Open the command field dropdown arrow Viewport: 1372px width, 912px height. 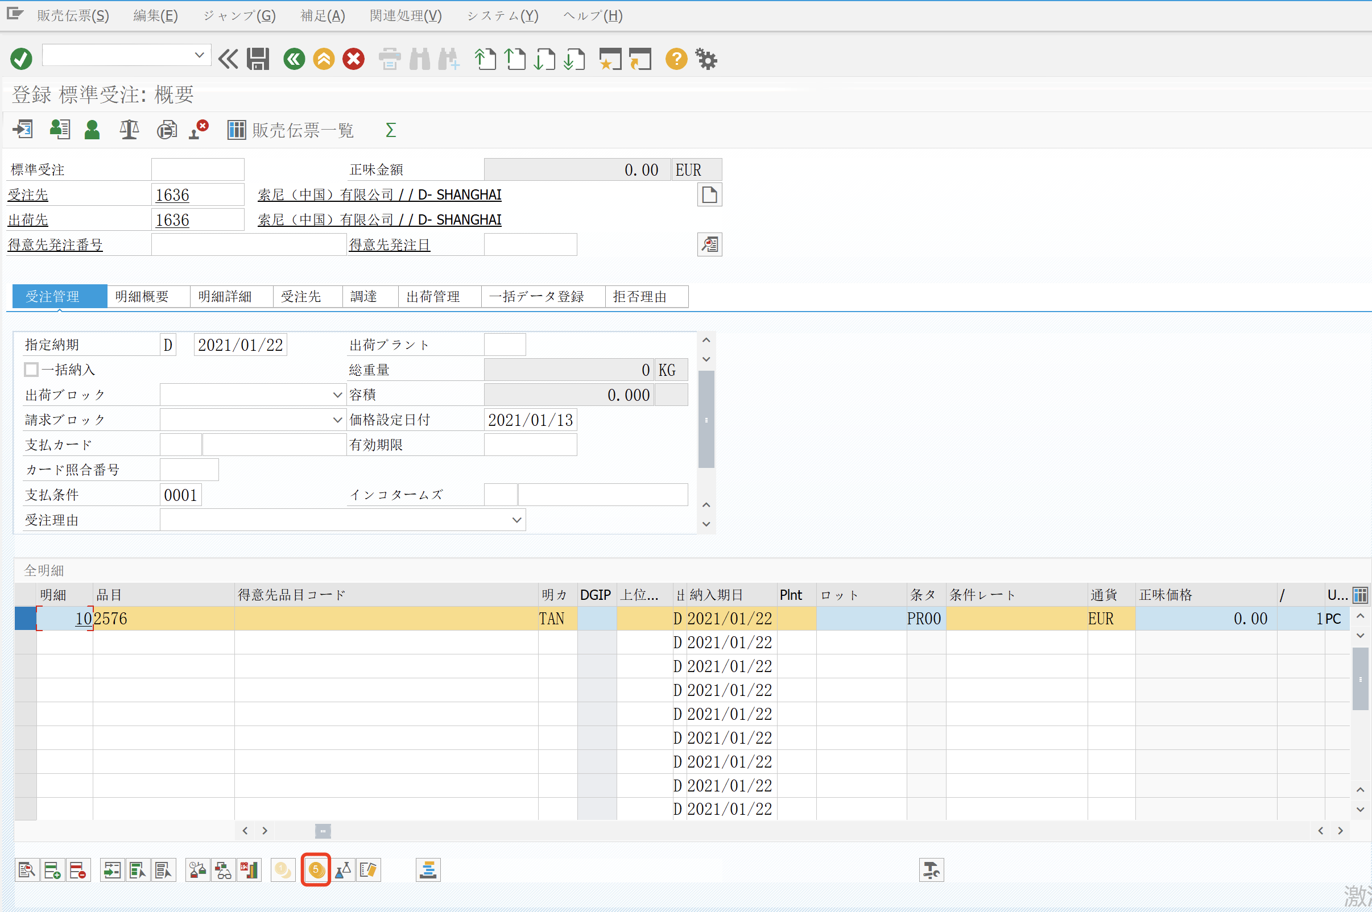pyautogui.click(x=200, y=54)
